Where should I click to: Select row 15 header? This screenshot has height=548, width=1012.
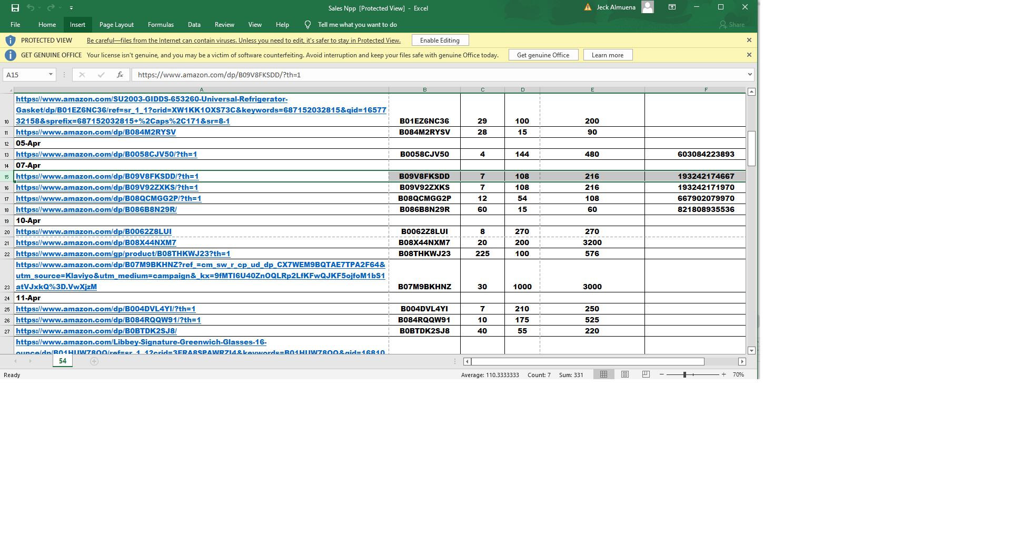coord(7,177)
